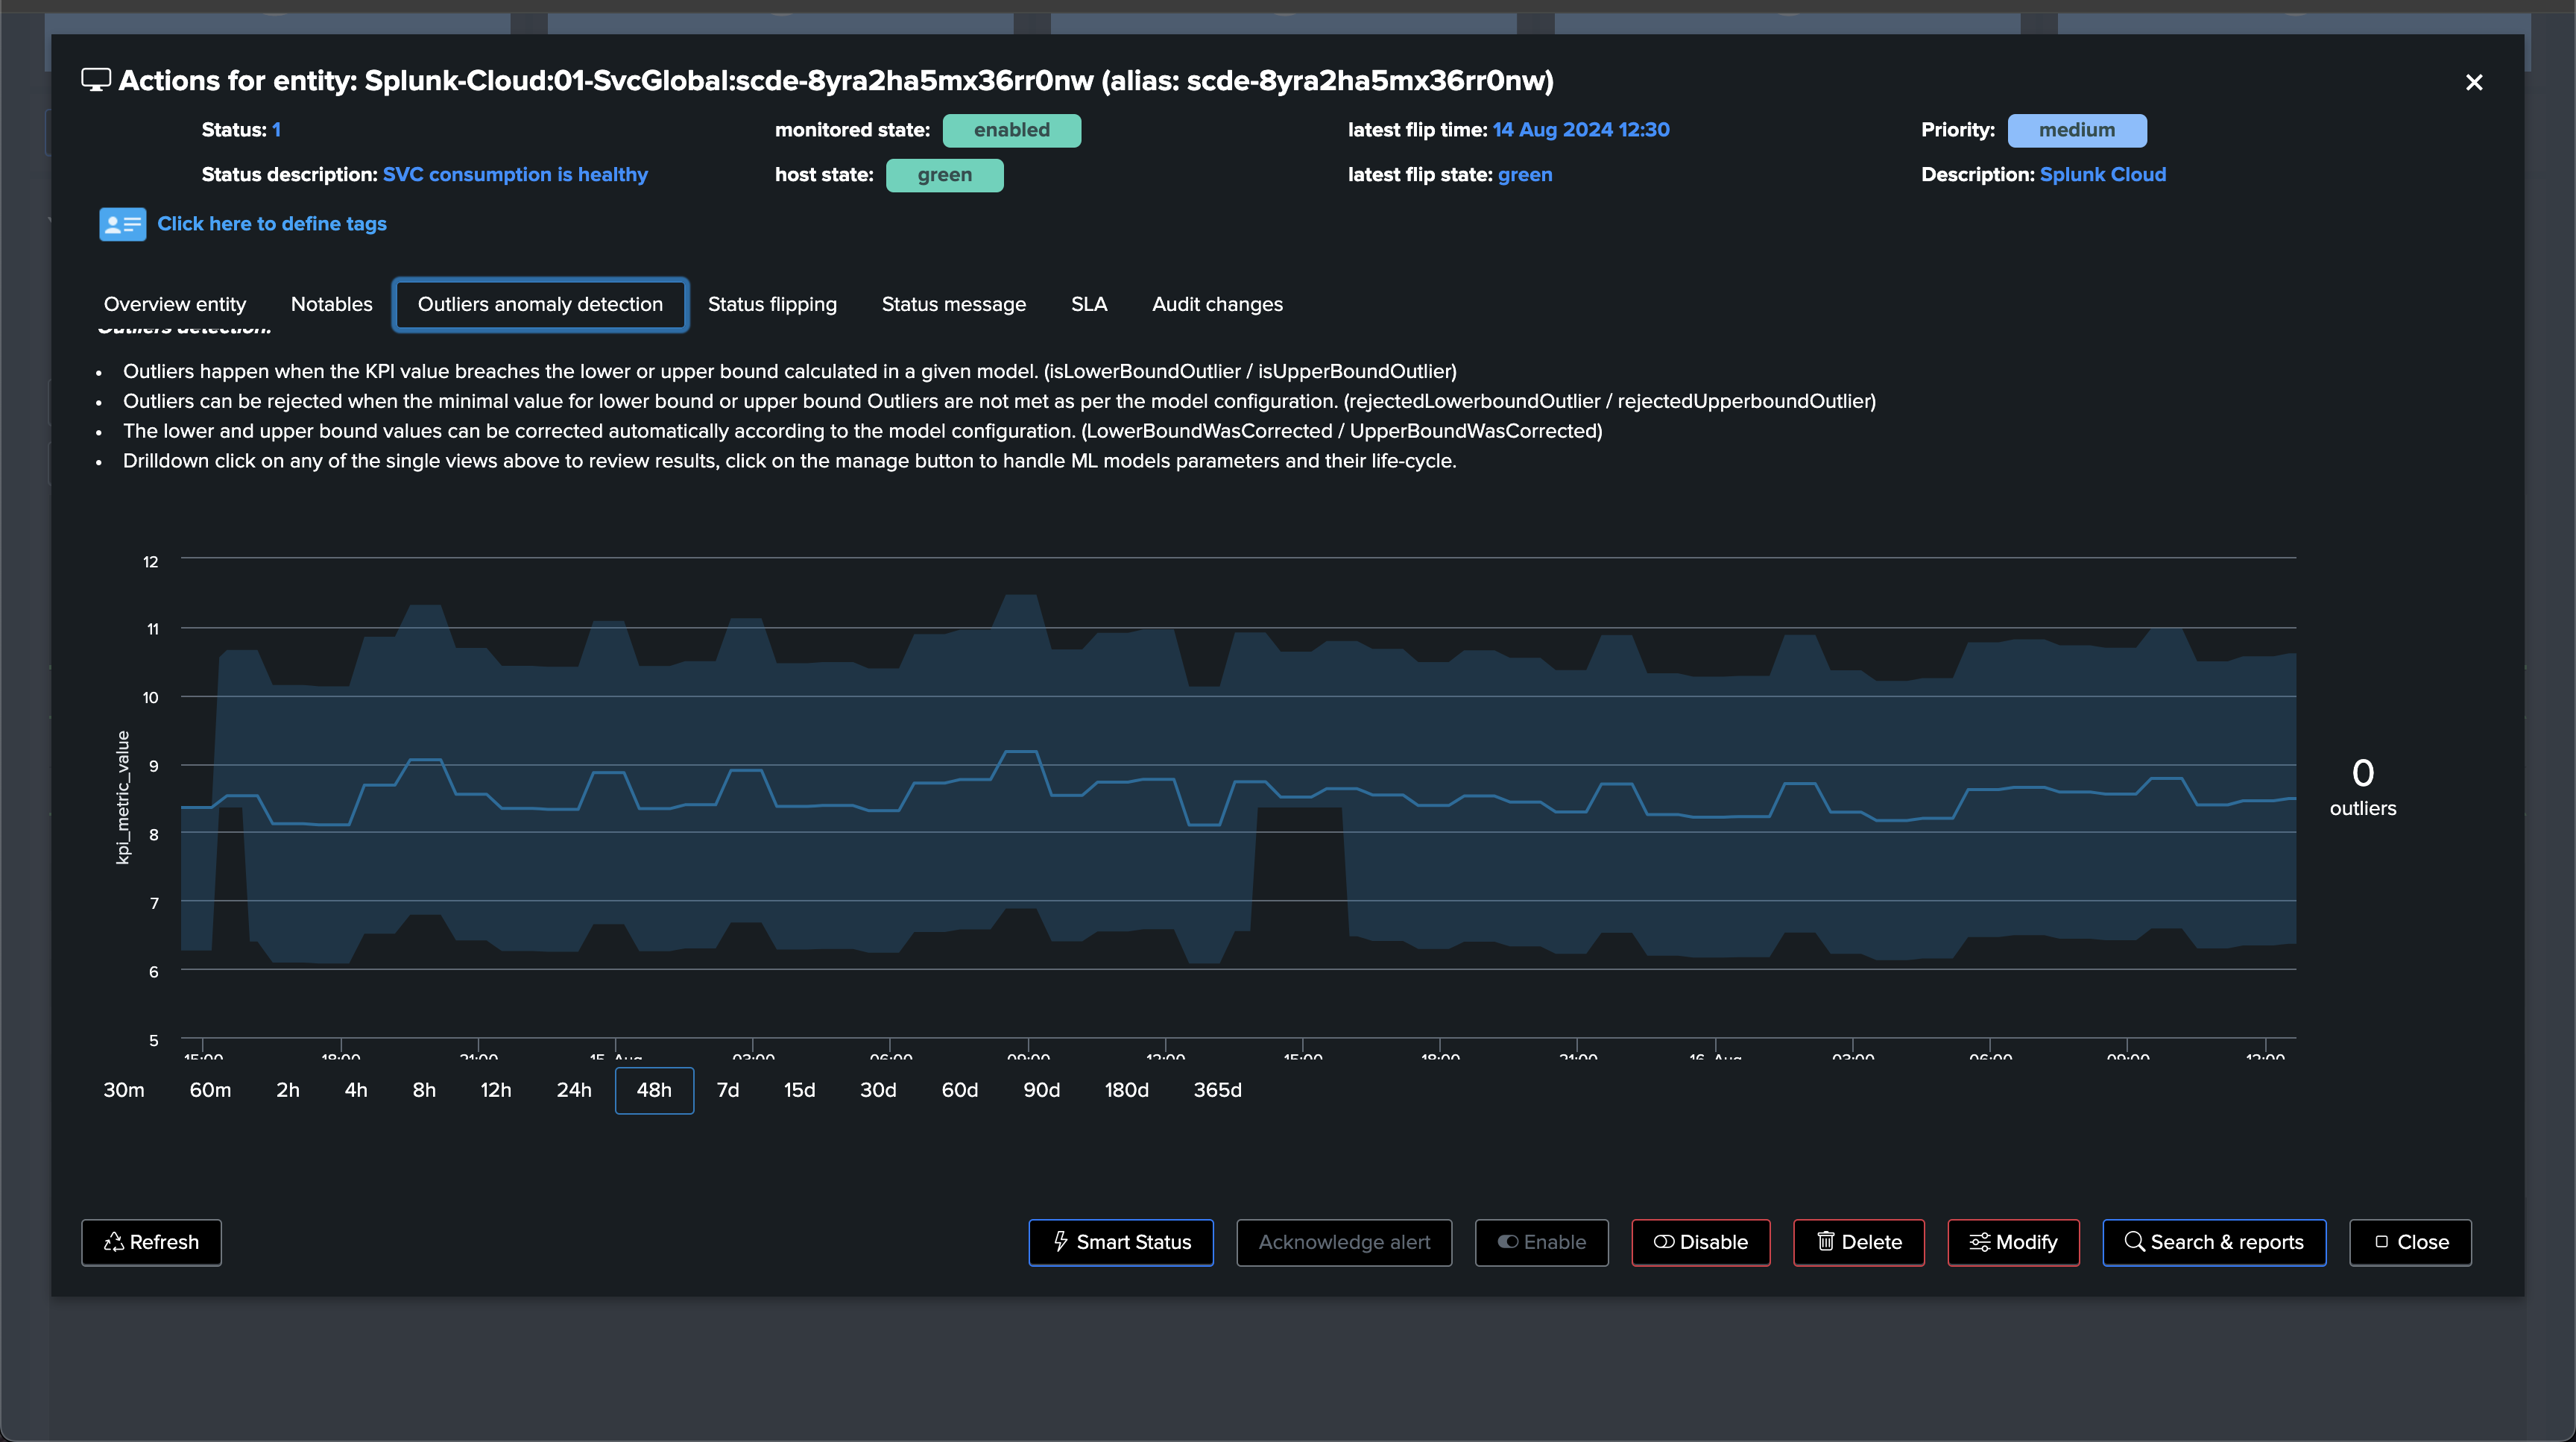Click Status value 1
Image resolution: width=2576 pixels, height=1442 pixels.
point(276,130)
